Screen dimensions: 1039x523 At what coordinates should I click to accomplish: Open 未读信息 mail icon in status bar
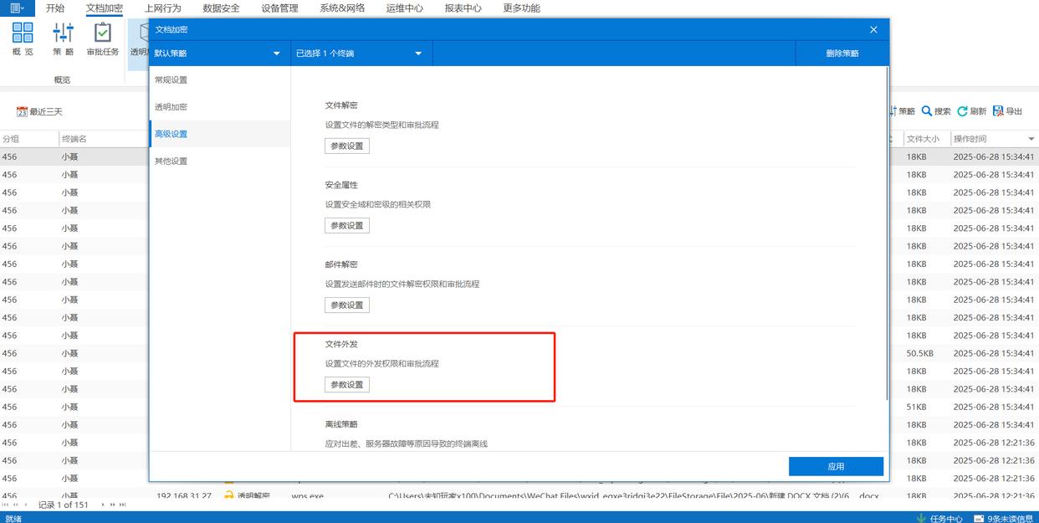979,518
